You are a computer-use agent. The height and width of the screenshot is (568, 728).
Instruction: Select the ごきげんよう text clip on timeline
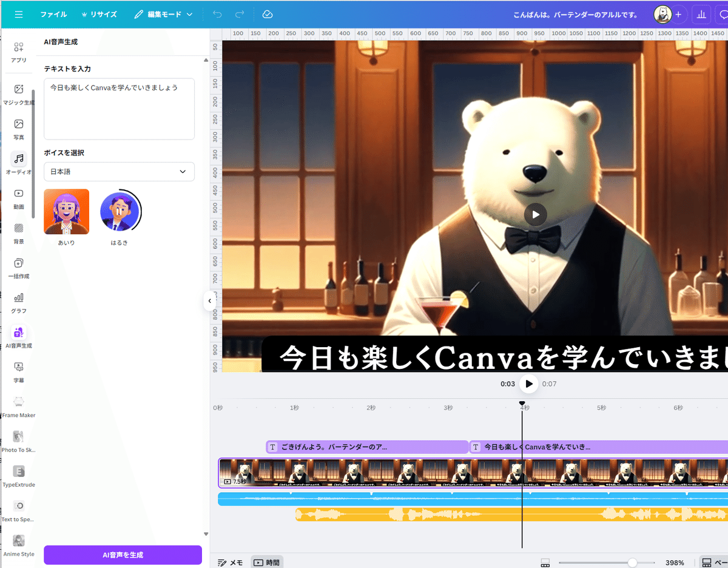pos(367,447)
